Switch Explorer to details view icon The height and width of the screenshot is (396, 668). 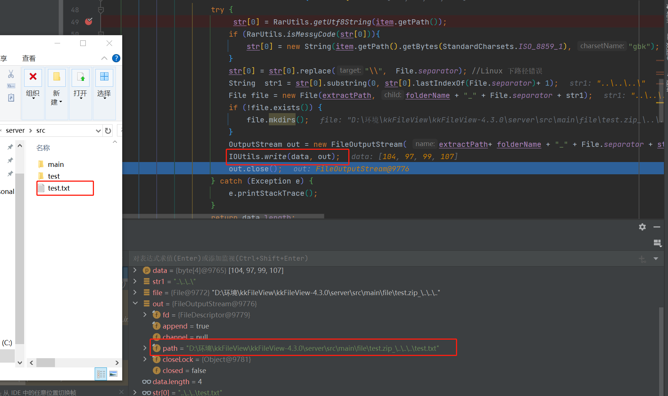(101, 374)
